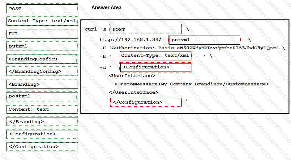This screenshot has height=160, width=291.
Task: Click the </Configuration> option in the left list
Action: pyautogui.click(x=42, y=147)
